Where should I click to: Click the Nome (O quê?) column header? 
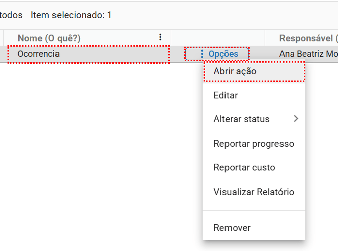tap(49, 38)
